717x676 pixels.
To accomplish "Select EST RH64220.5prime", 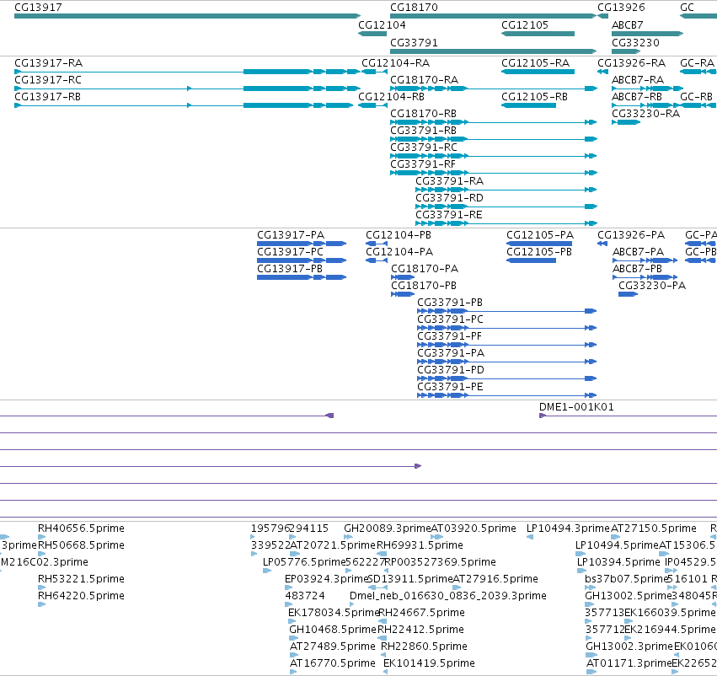I will [41, 604].
